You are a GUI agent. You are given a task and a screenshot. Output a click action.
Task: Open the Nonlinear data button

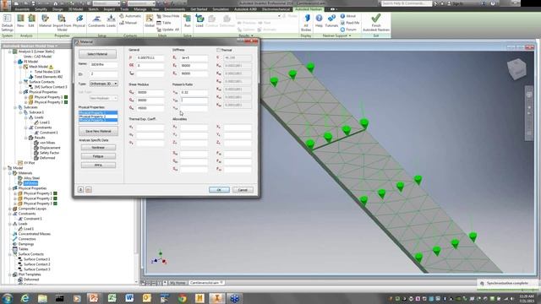tap(98, 148)
